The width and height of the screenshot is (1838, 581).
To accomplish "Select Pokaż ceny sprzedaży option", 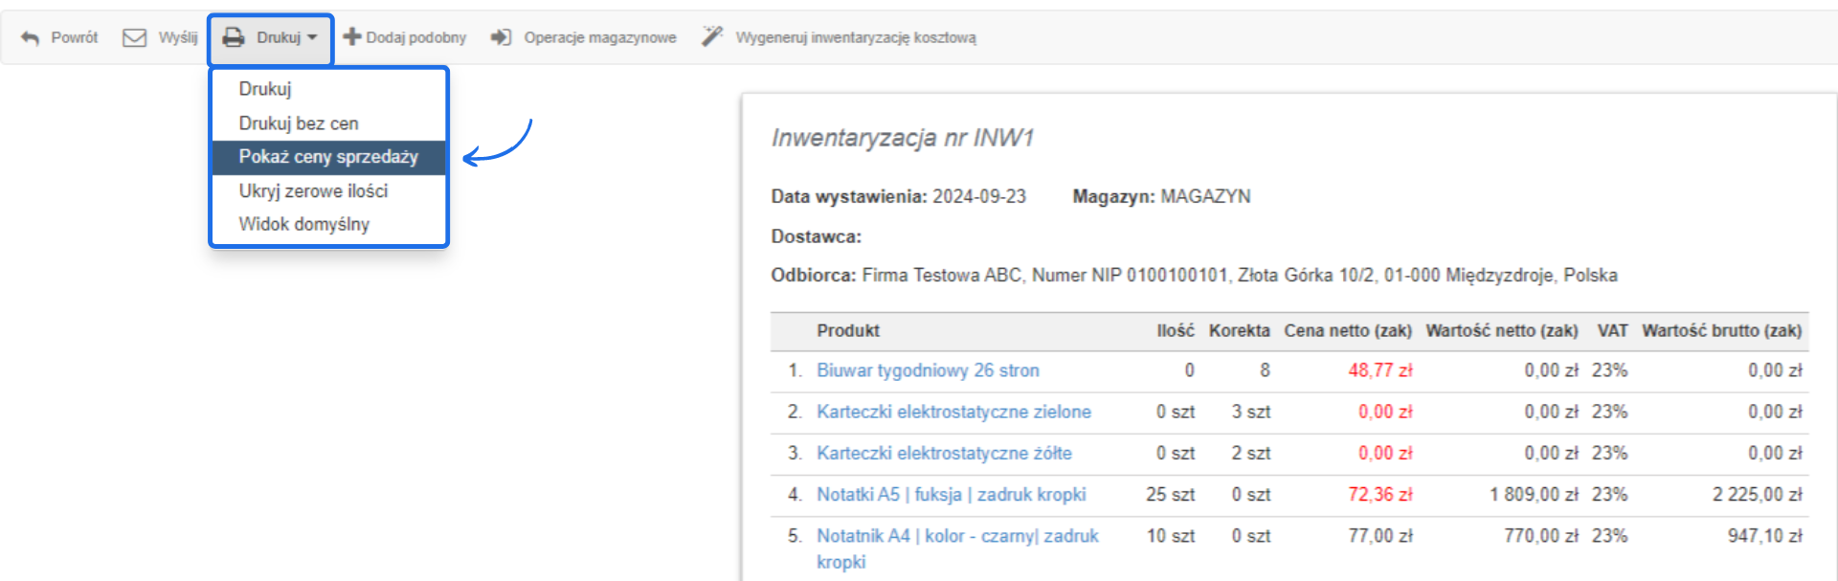I will tap(328, 157).
